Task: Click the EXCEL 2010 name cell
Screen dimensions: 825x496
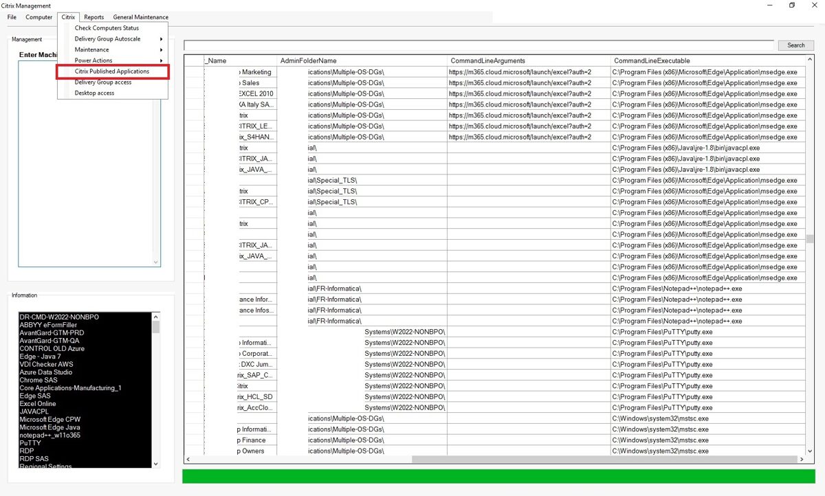Action: click(241, 93)
